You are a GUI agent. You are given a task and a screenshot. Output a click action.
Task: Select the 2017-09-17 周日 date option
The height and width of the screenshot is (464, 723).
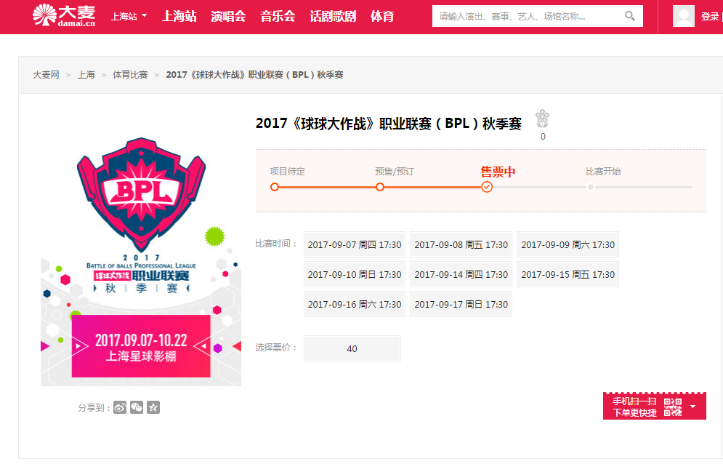(461, 303)
